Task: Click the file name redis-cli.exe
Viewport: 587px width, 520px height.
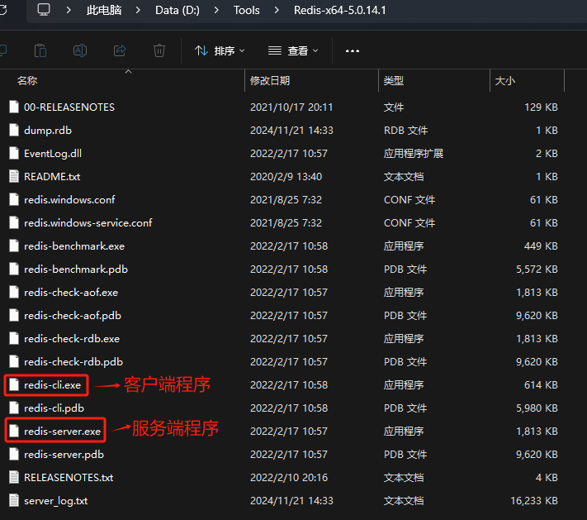Action: tap(52, 385)
